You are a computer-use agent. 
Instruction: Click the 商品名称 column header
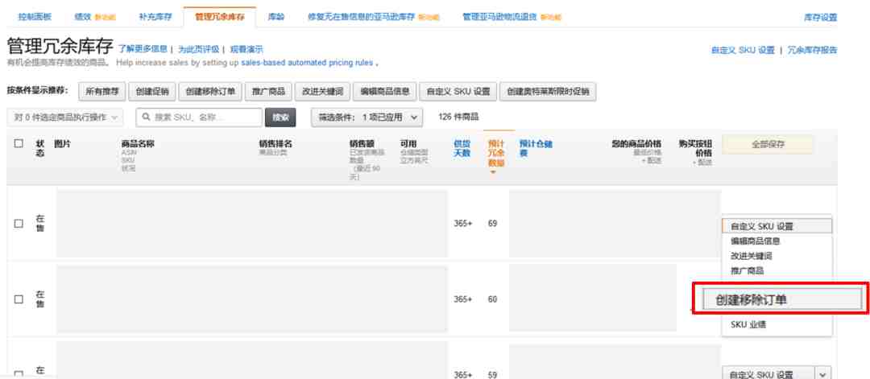[x=138, y=144]
